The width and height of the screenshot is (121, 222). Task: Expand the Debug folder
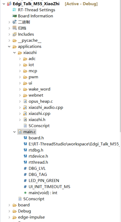[9, 211]
